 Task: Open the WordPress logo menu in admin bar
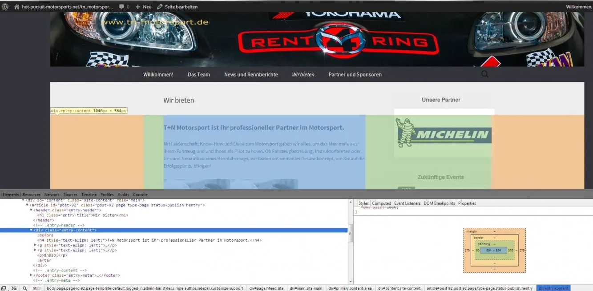coord(5,7)
